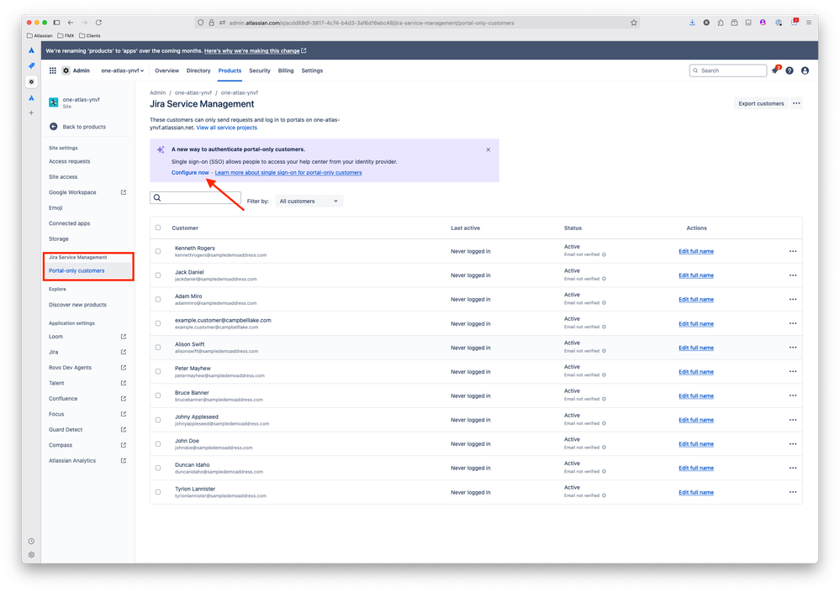Open row actions menu for Tyrion Lannister
The height and width of the screenshot is (592, 840).
(793, 492)
